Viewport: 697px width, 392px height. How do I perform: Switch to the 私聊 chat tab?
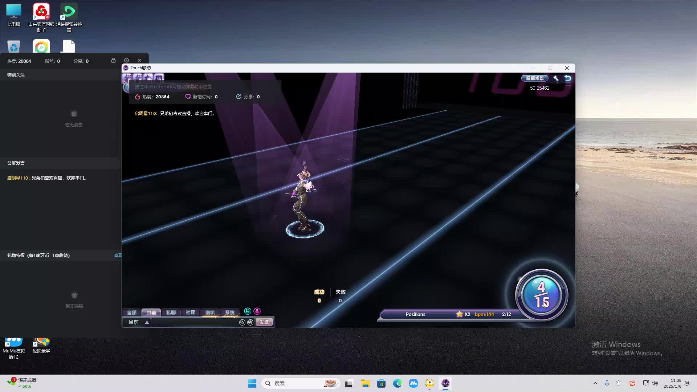pos(171,313)
